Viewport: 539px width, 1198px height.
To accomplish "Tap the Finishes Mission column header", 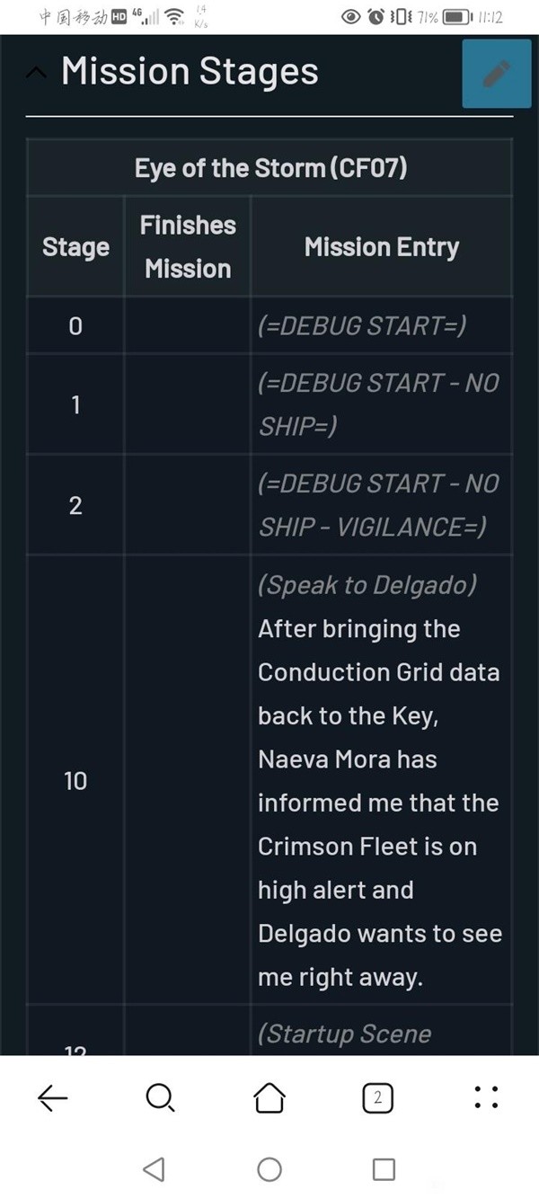I will coord(188,247).
